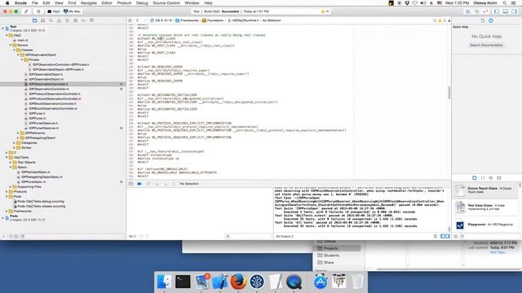Click the source editor vertical scrollbar

pos(449,93)
